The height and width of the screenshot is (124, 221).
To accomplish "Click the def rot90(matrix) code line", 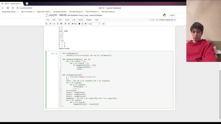I will 70,53.
